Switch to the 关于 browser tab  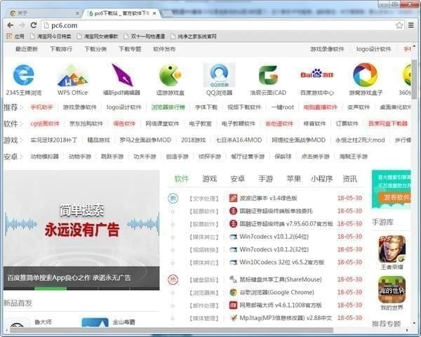coord(43,13)
